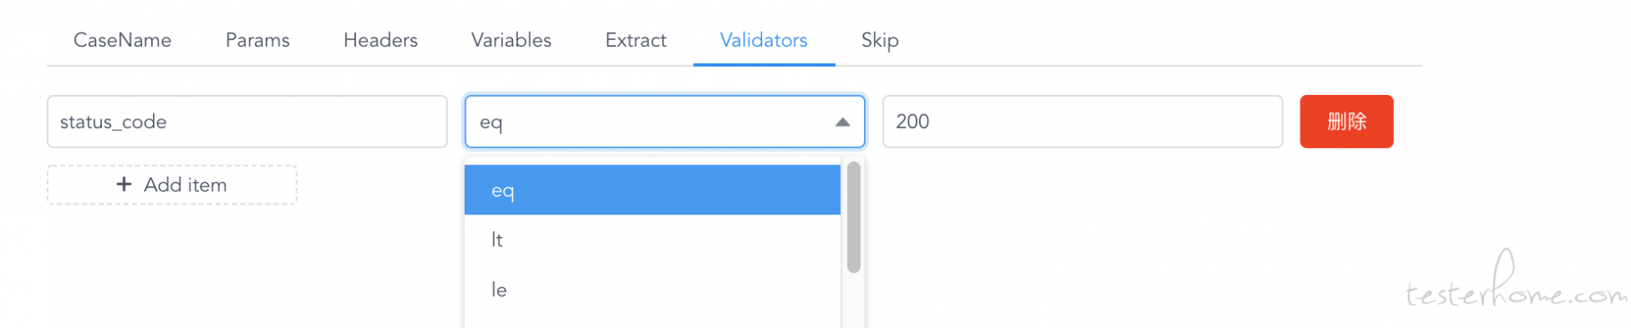Switch to the Skip tab
Image resolution: width=1631 pixels, height=328 pixels.
coord(880,40)
